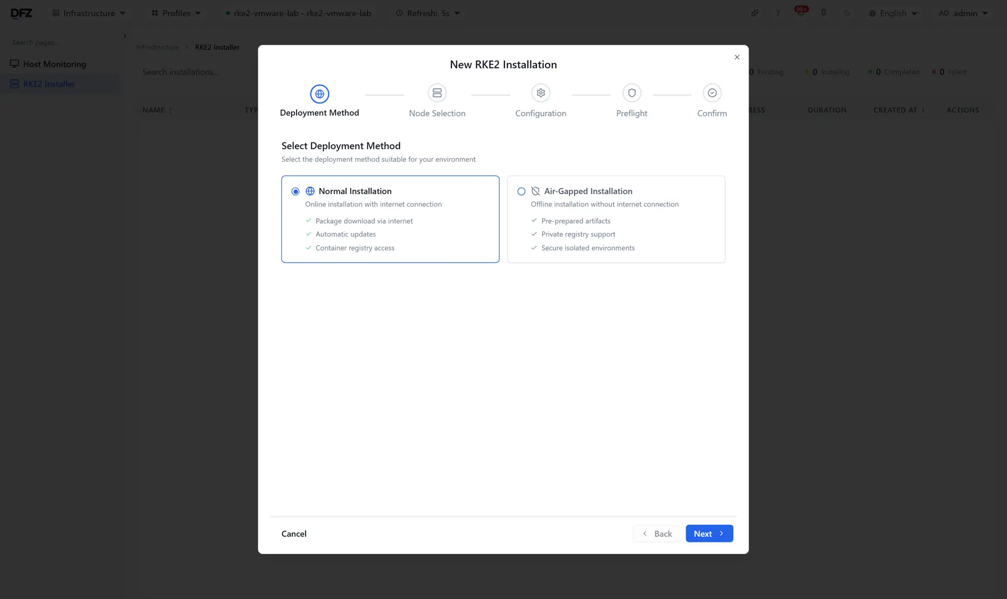This screenshot has height=599, width=1007.
Task: Click the Normal Installation title text
Action: pos(355,191)
